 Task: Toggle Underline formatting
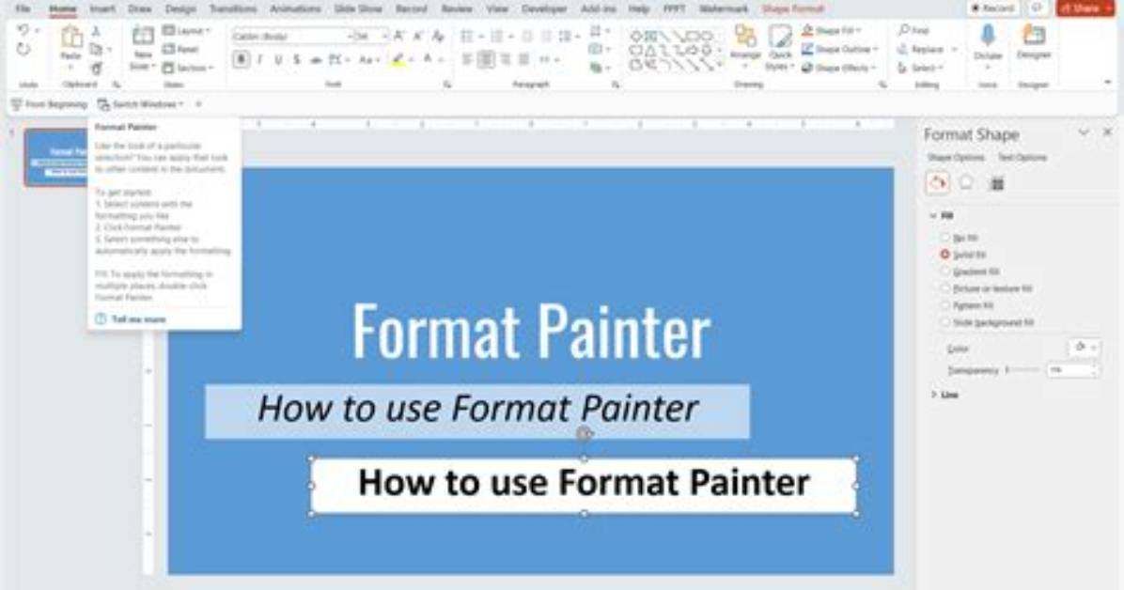click(278, 59)
